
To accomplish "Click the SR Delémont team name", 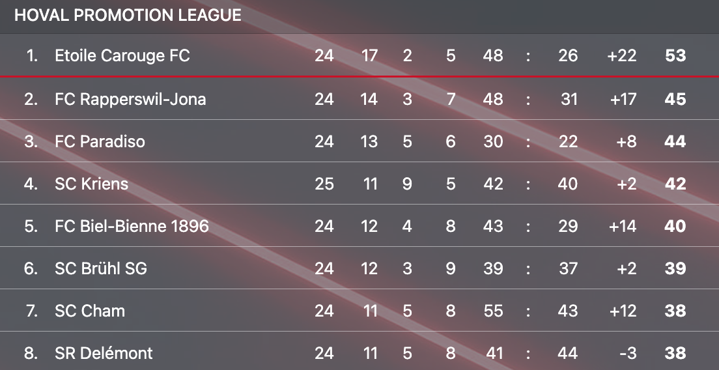I will pos(104,353).
